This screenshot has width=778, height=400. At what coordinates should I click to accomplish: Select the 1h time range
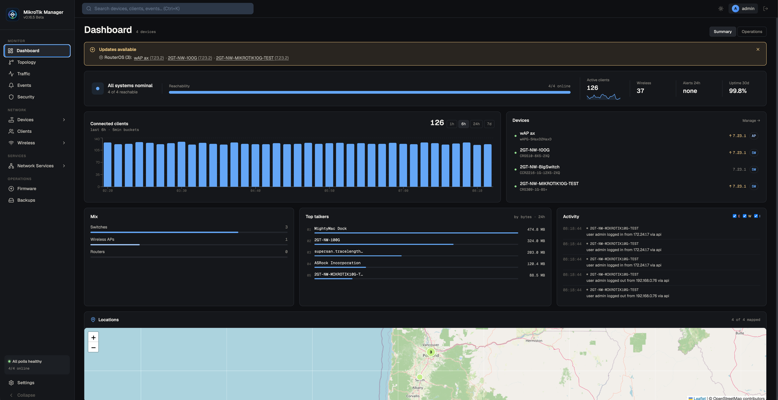point(452,124)
